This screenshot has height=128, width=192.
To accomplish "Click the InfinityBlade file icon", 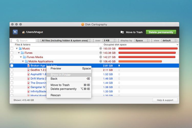I will 28,91.
